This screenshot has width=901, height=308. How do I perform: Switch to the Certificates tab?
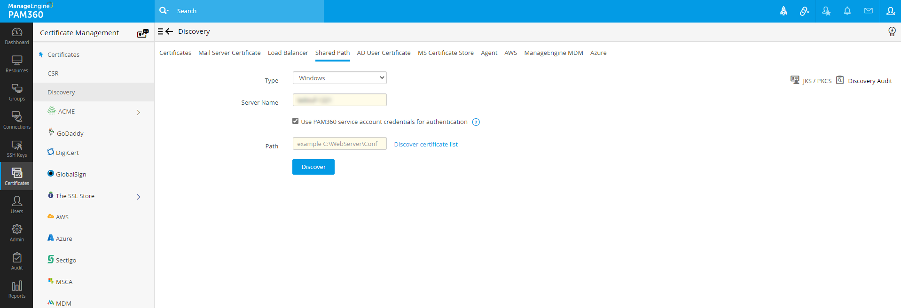pos(175,53)
